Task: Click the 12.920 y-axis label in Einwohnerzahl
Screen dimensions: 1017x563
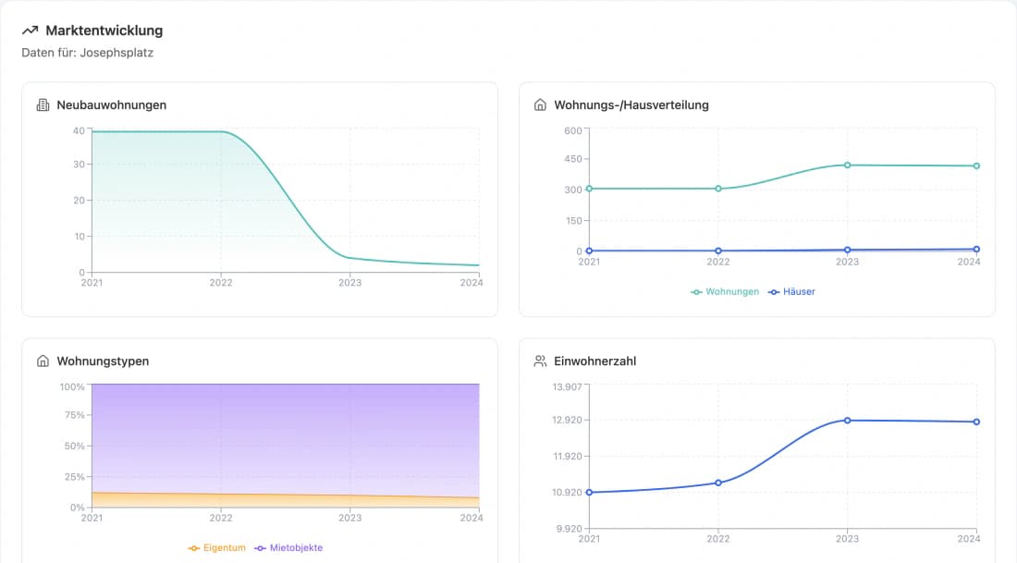Action: point(567,420)
